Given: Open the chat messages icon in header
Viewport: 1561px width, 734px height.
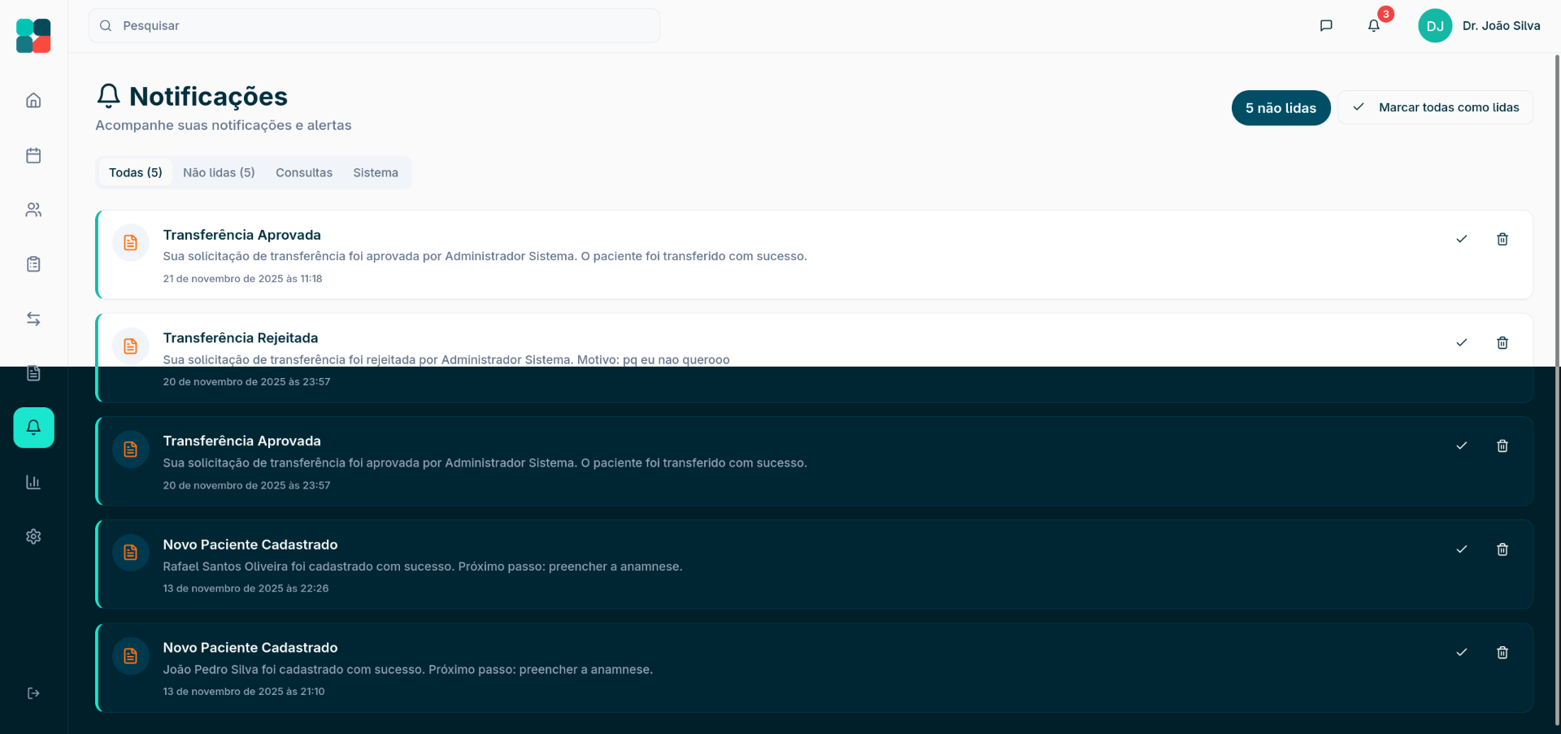Looking at the screenshot, I should point(1326,26).
